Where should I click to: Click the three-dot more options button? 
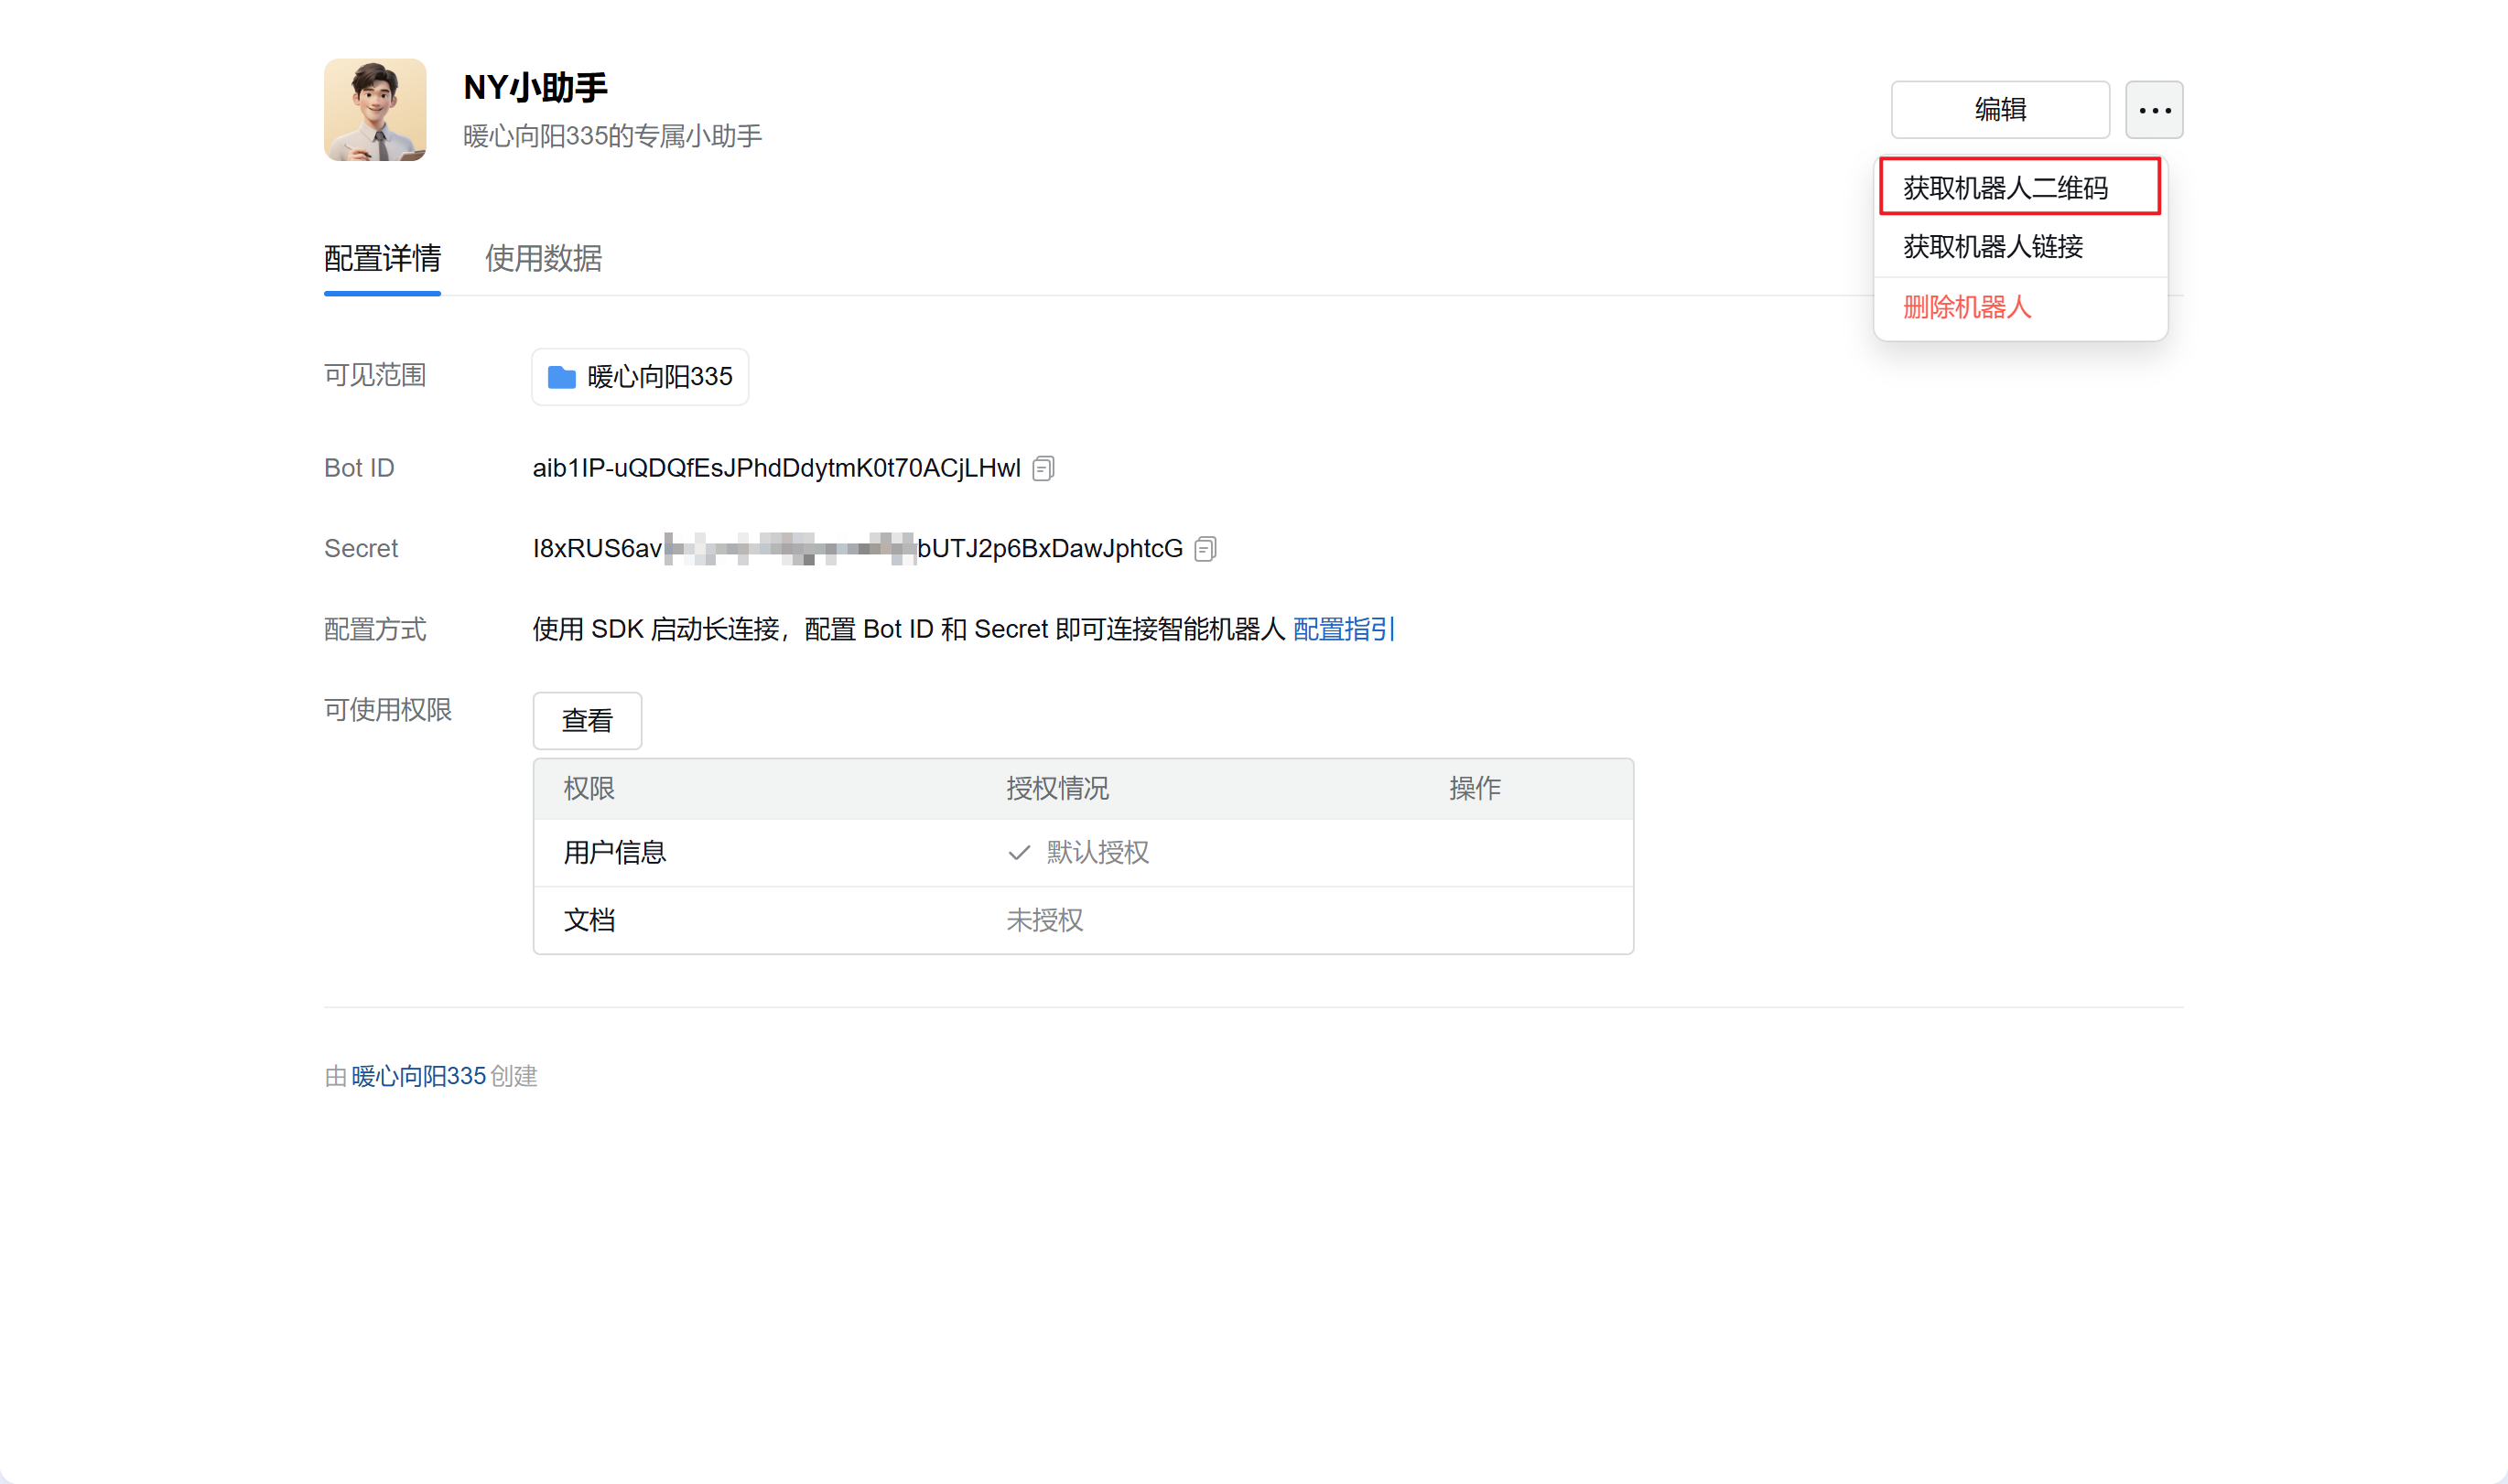[x=2153, y=110]
